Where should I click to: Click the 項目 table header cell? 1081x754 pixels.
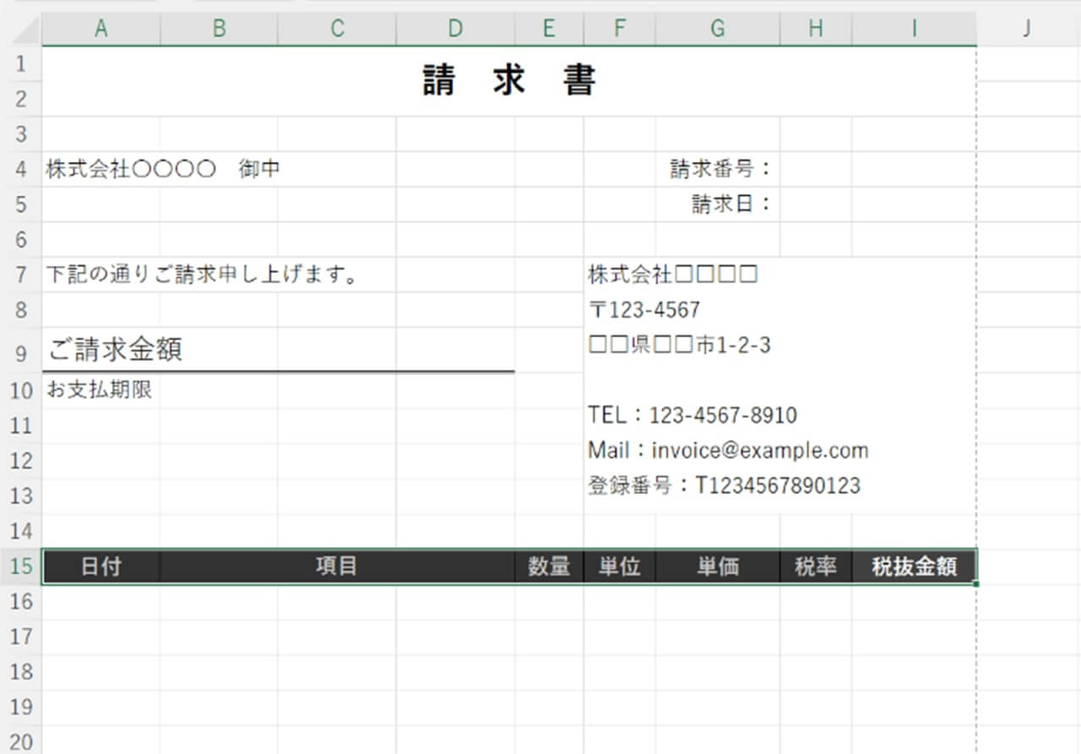337,567
